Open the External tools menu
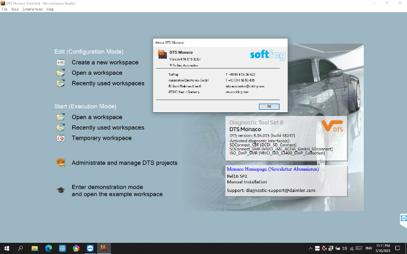Image resolution: width=407 pixels, height=254 pixels. [33, 9]
